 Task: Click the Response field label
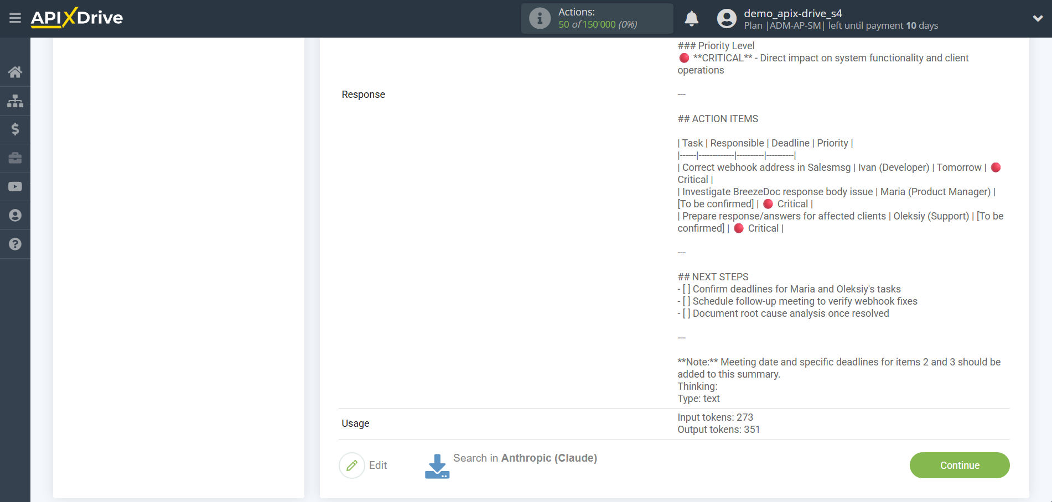point(363,95)
